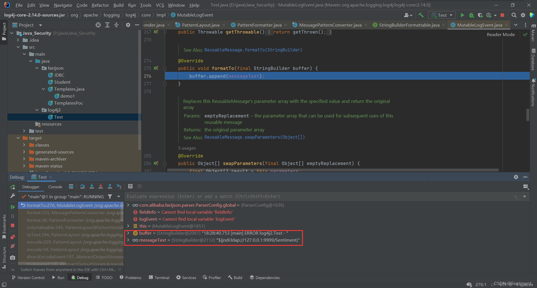Click Step Out in debugger toolbar

(110, 186)
